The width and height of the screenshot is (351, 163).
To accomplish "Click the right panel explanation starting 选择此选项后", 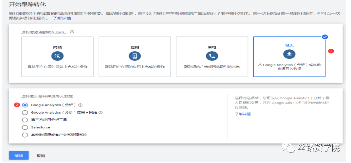I will click(x=282, y=103).
